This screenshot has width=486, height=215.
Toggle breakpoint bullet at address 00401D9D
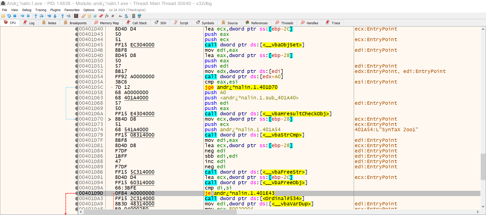coord(77,193)
